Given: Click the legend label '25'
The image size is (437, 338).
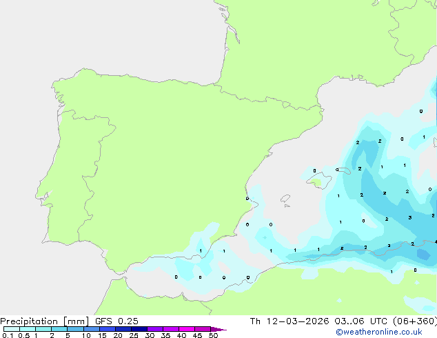Looking at the screenshot, I should point(134,335).
